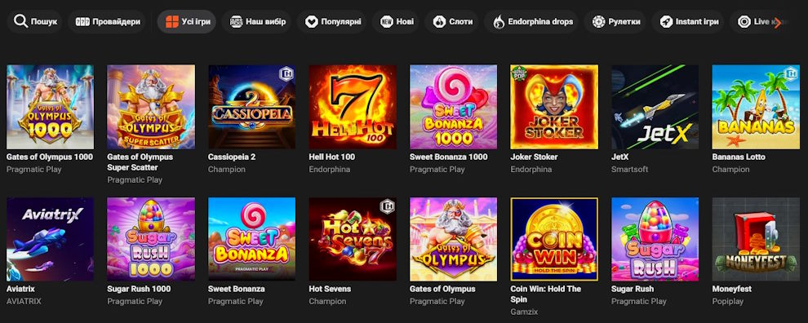Viewport: 808px width, 323px height.
Task: Click the search magnifier icon
Action: click(20, 22)
